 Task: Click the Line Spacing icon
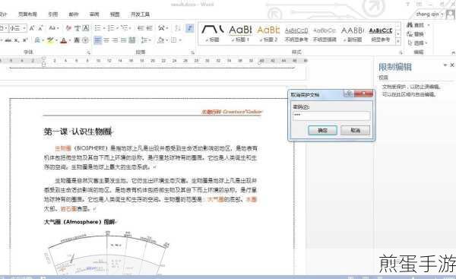144,40
